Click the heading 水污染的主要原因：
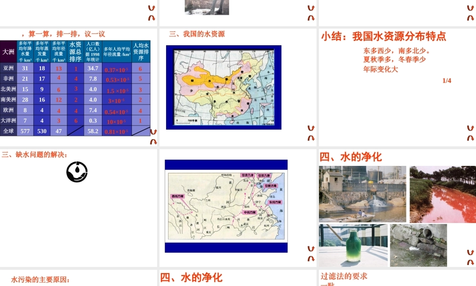This screenshot has width=476, height=286. pos(40,280)
